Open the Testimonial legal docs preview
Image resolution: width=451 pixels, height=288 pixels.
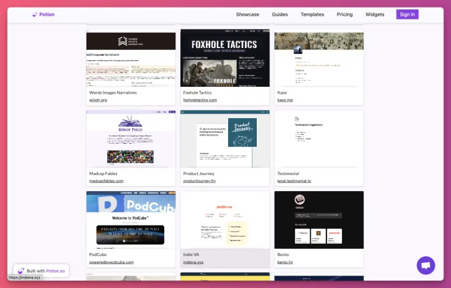coord(319,139)
